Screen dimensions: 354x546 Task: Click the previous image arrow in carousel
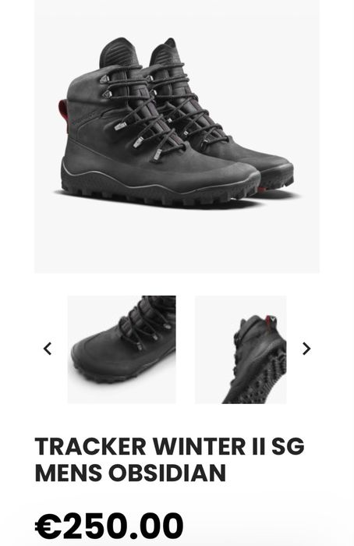point(48,349)
